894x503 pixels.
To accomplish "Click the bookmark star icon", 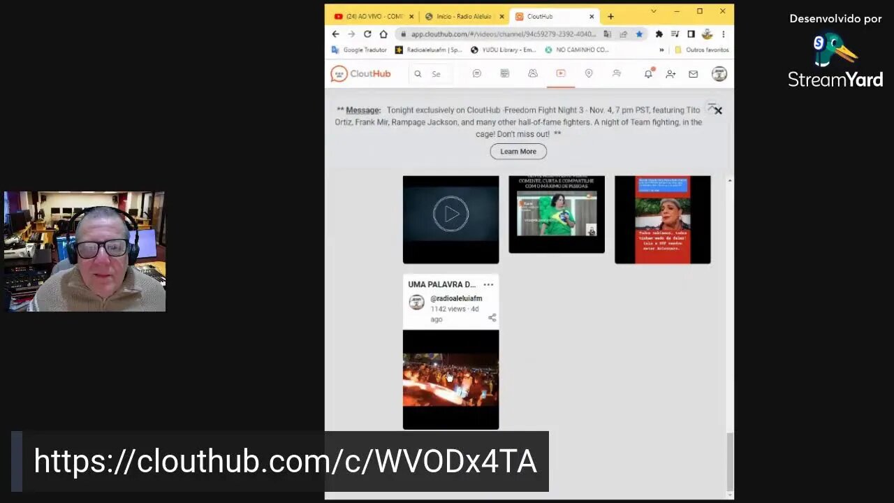I will [x=638, y=34].
